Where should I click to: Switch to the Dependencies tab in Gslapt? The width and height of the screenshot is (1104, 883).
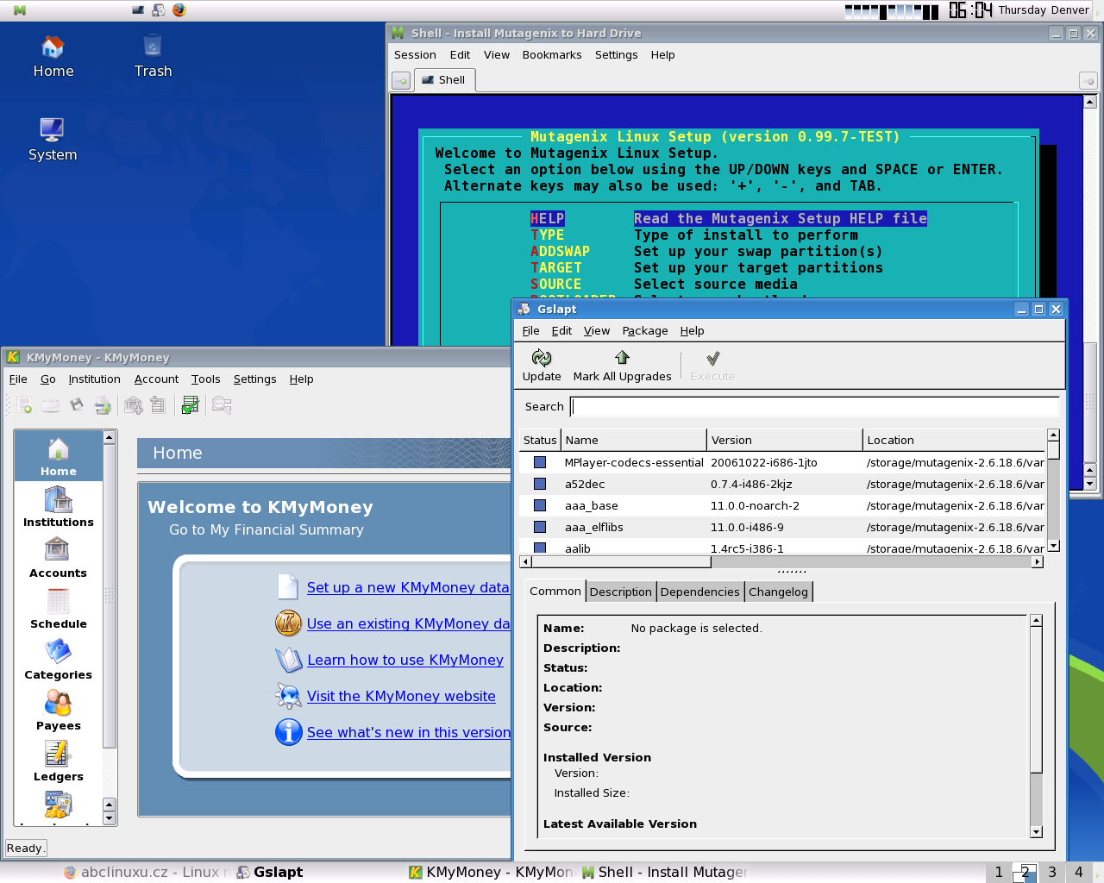click(x=700, y=592)
